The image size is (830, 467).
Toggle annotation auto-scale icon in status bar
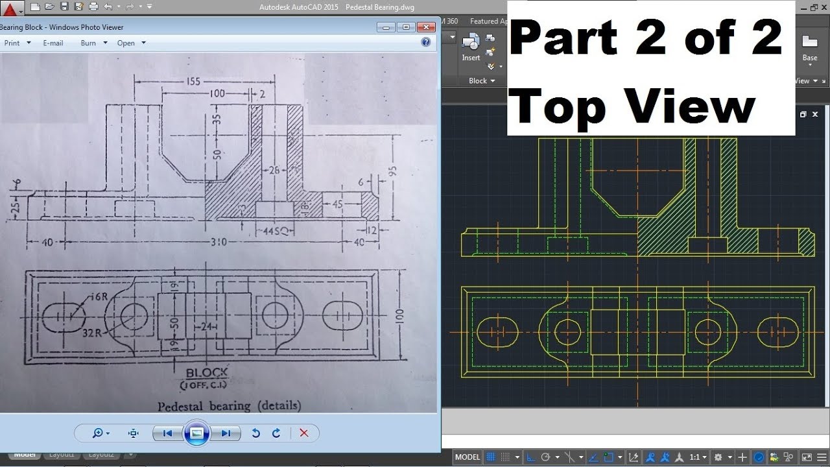click(665, 457)
